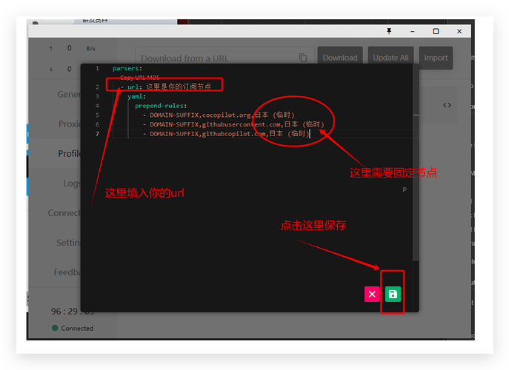Image resolution: width=509 pixels, height=370 pixels.
Task: Click the Download button
Action: (x=340, y=58)
